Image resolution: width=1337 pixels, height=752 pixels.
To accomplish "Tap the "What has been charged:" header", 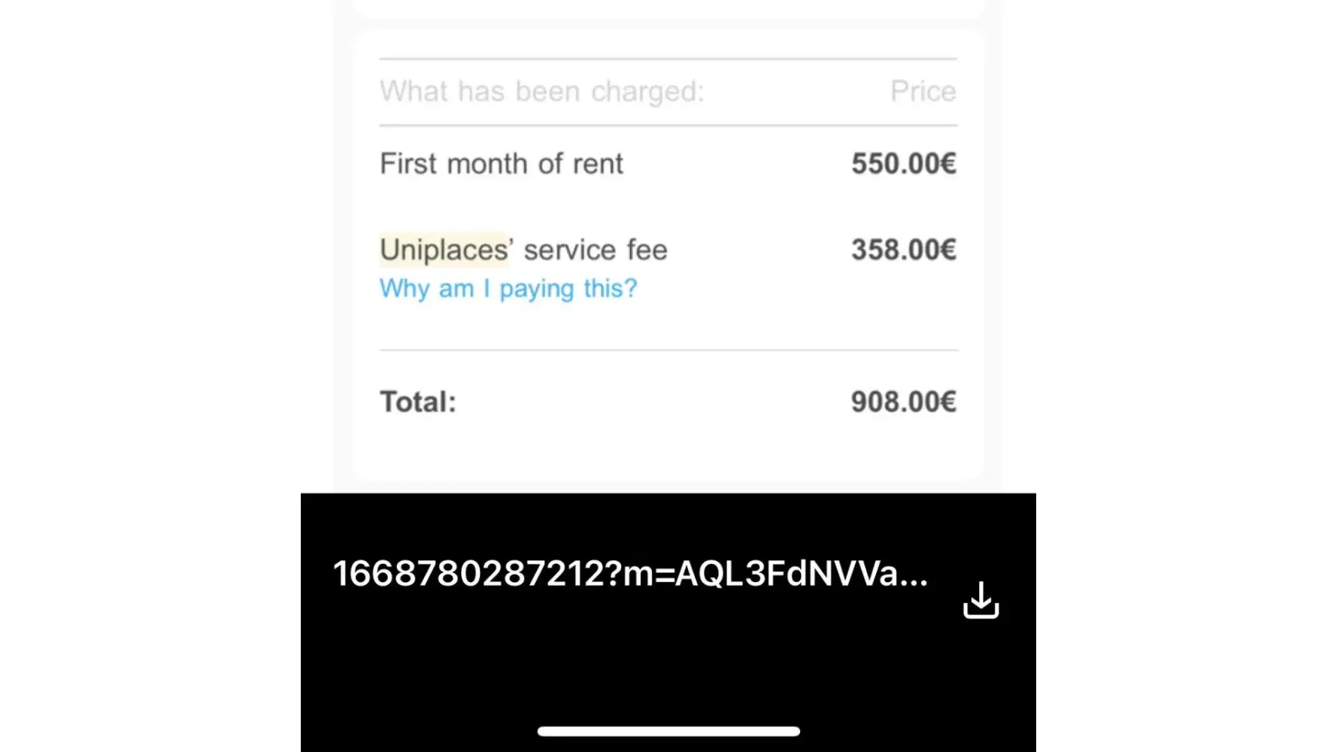I will (x=541, y=91).
